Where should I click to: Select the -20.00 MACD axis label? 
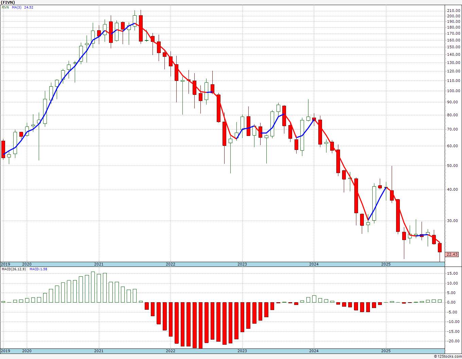454,341
